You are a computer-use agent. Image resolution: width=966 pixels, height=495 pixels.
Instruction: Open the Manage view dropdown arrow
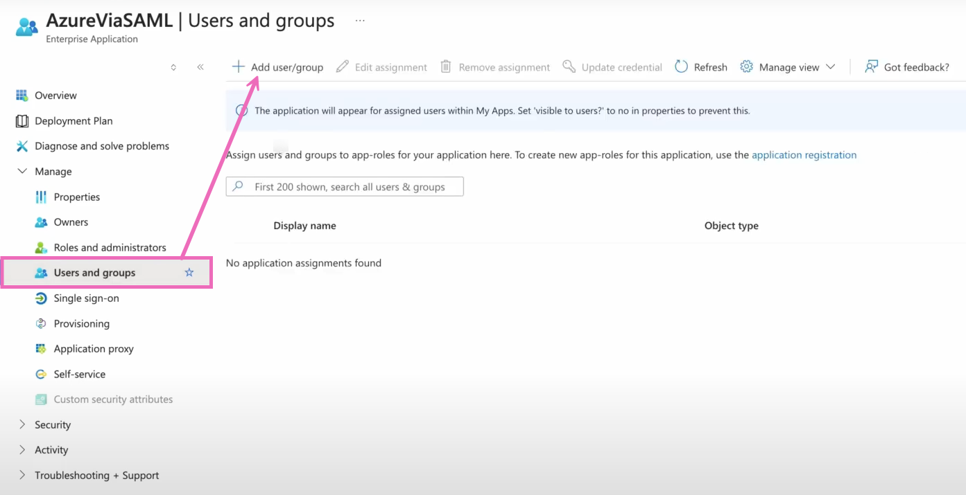coord(830,67)
